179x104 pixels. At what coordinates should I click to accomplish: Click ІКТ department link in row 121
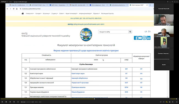[x=141, y=69]
